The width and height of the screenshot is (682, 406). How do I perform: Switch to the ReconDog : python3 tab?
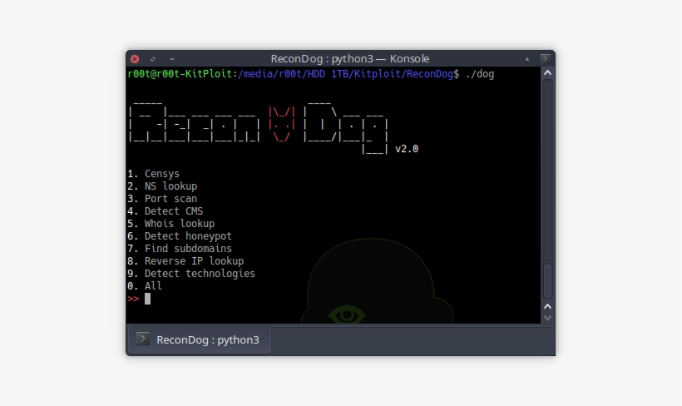coord(200,339)
